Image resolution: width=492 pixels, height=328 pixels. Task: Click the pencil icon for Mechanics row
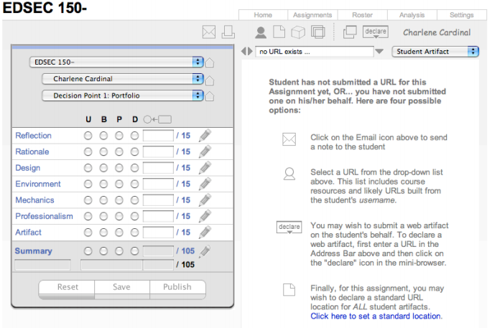pyautogui.click(x=205, y=200)
